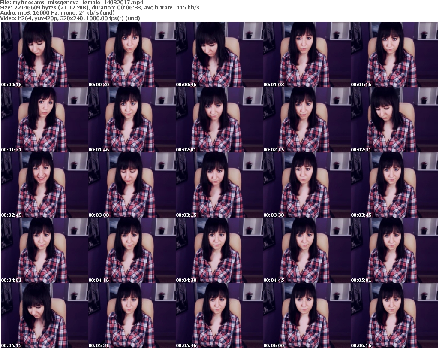Viewport: 439px width, 348px height.
Task: Choose the frame at 00:04:16
Action: [x=132, y=250]
